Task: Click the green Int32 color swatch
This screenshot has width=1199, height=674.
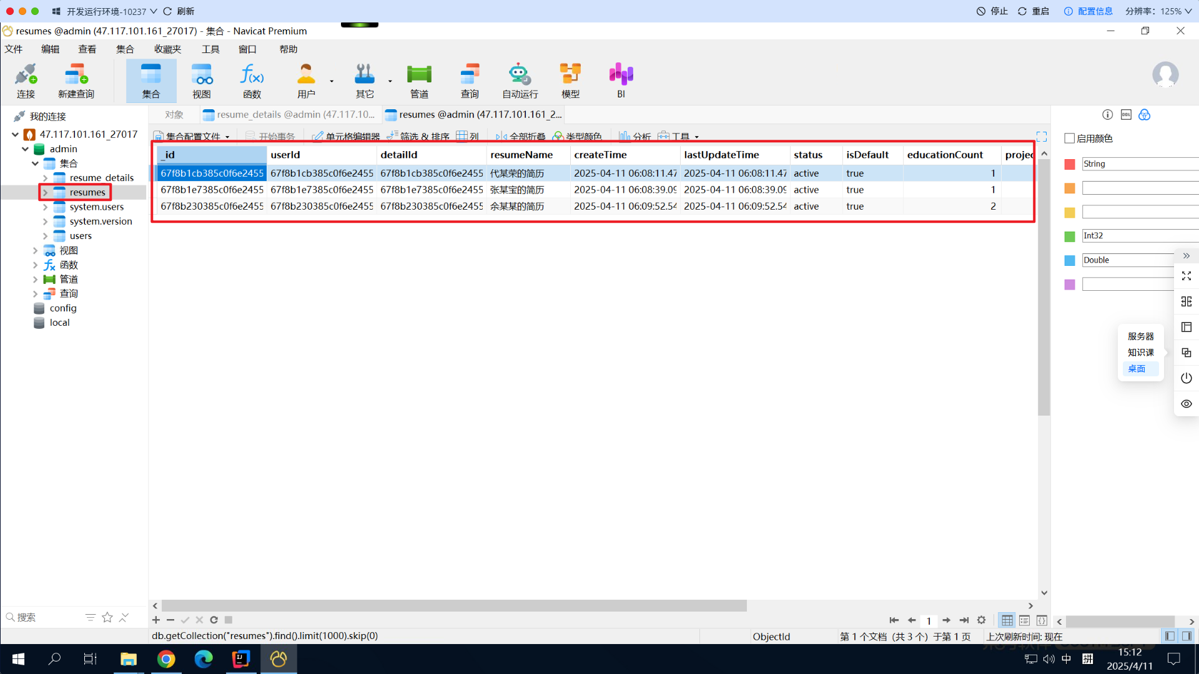Action: click(1070, 237)
